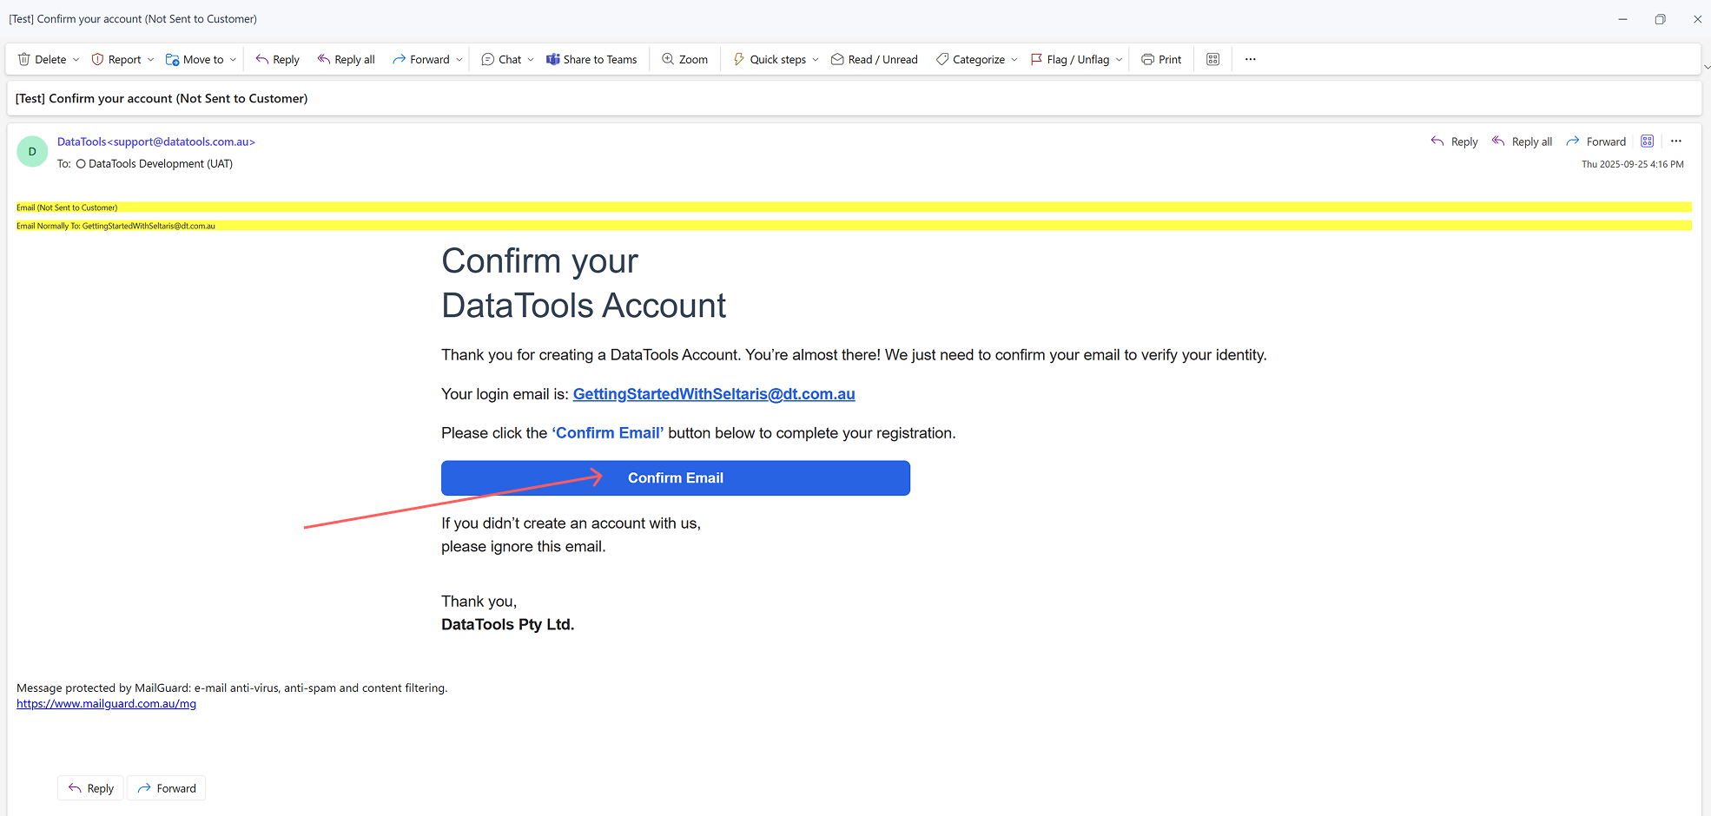Click Reply all in the top toolbar

tap(346, 59)
